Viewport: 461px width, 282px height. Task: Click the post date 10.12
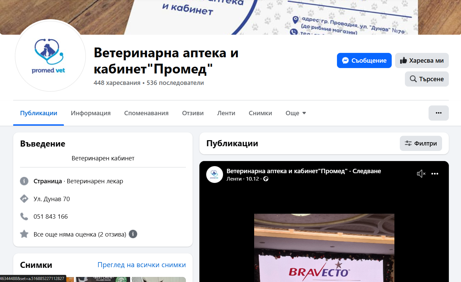click(252, 179)
